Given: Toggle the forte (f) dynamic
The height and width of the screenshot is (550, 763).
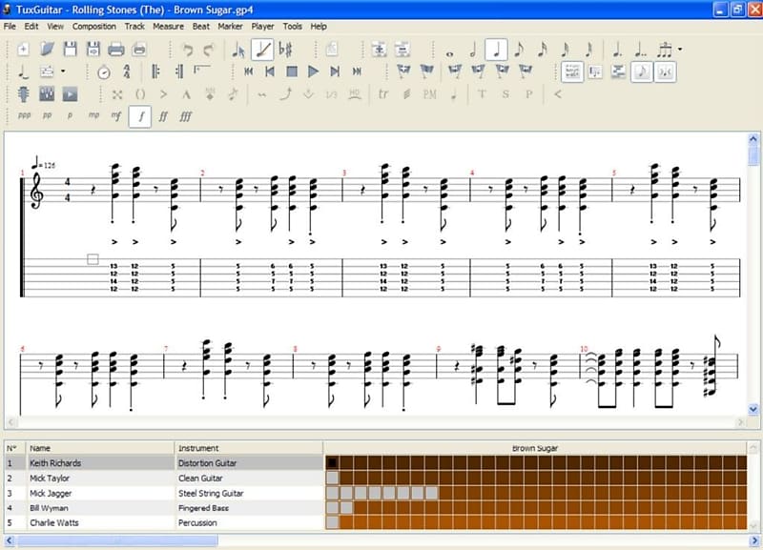Looking at the screenshot, I should pyautogui.click(x=139, y=116).
